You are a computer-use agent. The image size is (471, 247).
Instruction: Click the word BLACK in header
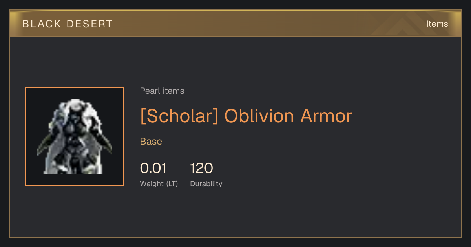[x=42, y=24]
